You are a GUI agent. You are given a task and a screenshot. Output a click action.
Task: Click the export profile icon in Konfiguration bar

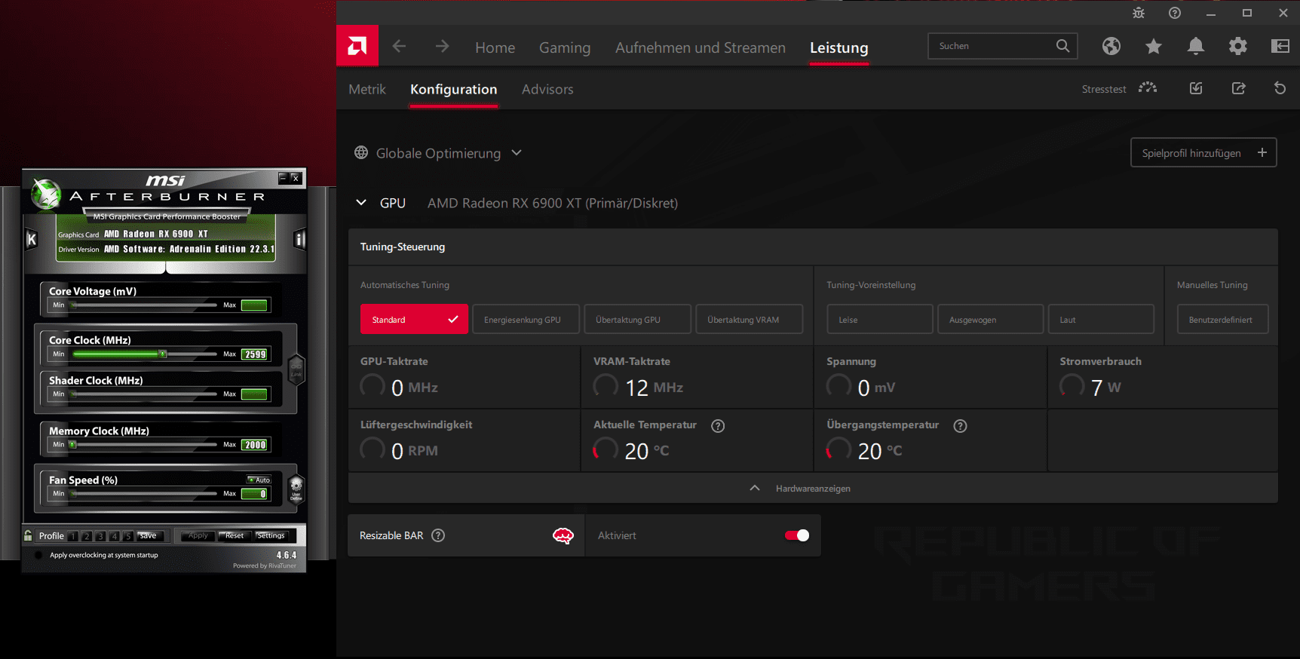click(x=1238, y=88)
